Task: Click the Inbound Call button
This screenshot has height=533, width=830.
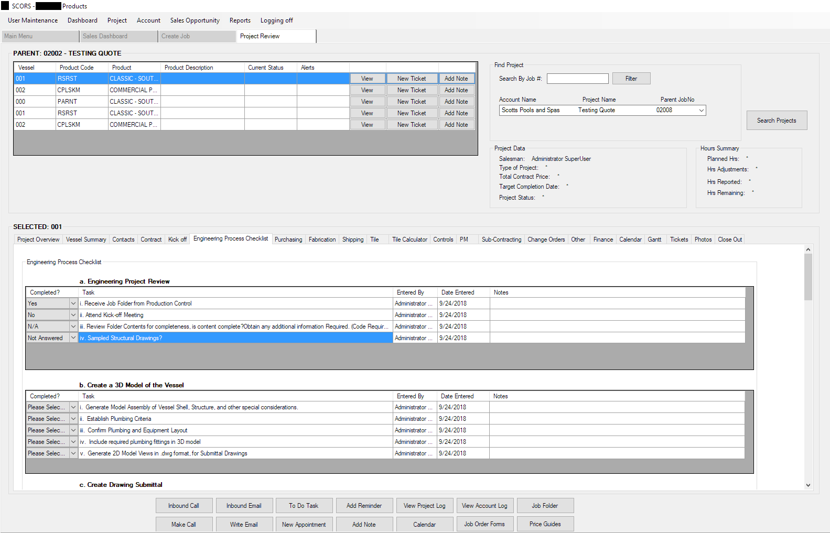Action: pyautogui.click(x=184, y=506)
